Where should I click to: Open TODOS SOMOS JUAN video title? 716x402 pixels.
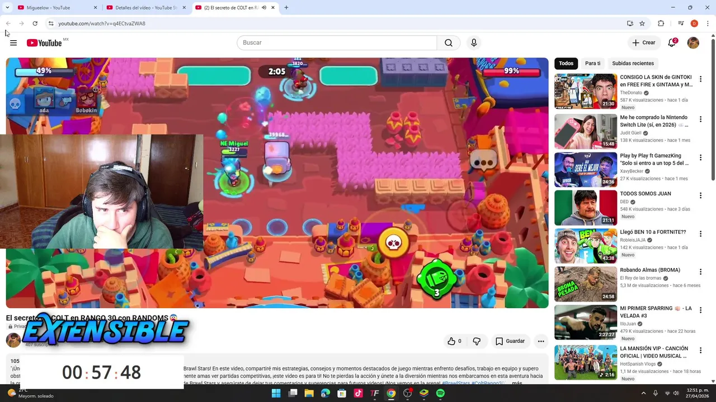click(x=646, y=194)
